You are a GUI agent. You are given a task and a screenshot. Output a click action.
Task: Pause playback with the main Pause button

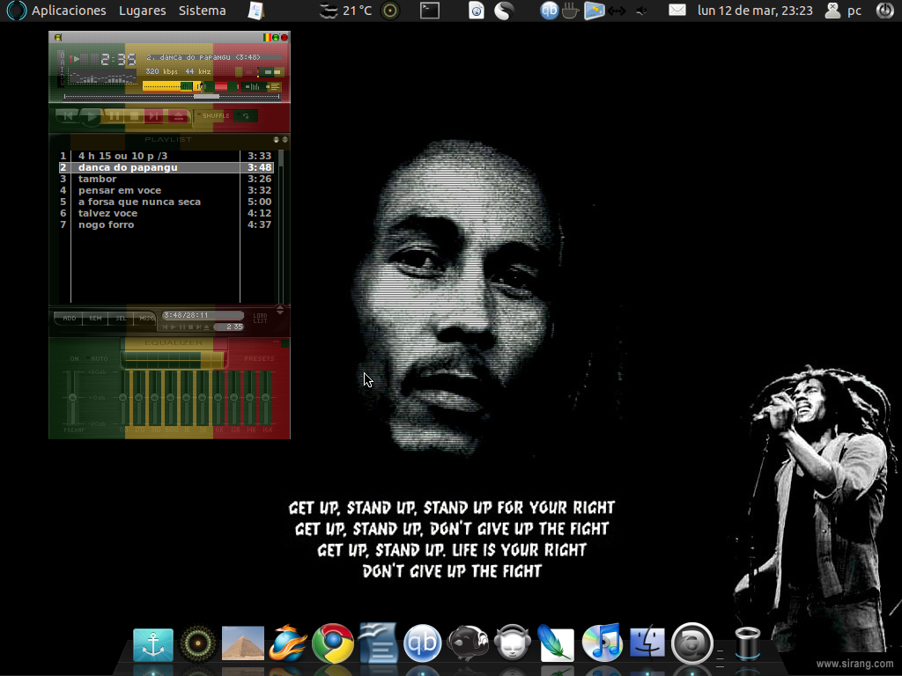(113, 115)
